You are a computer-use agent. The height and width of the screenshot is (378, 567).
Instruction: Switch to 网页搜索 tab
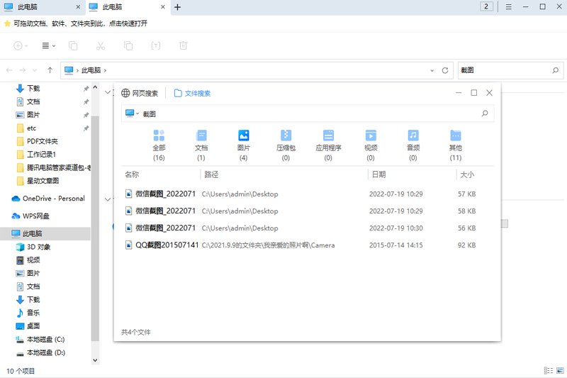(x=140, y=93)
